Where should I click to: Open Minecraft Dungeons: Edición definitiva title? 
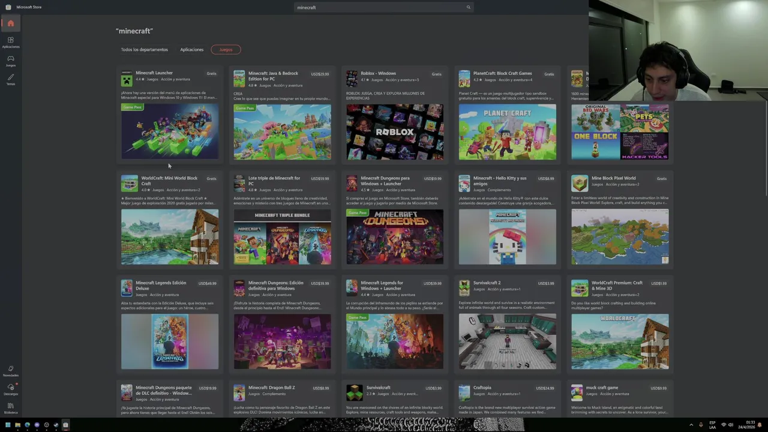pos(276,285)
